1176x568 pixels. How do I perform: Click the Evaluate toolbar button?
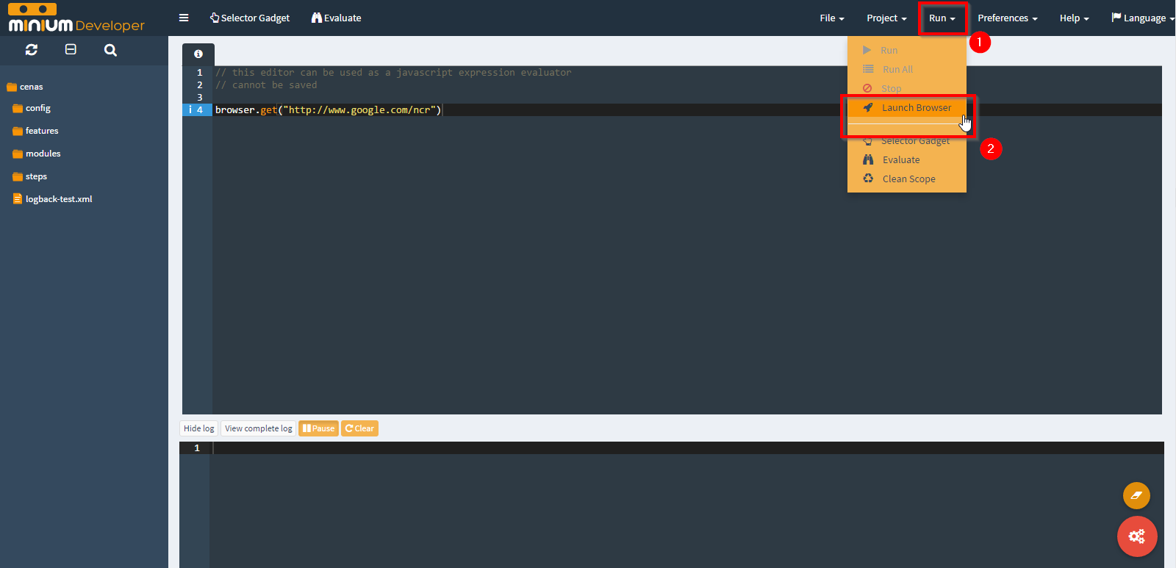point(337,18)
